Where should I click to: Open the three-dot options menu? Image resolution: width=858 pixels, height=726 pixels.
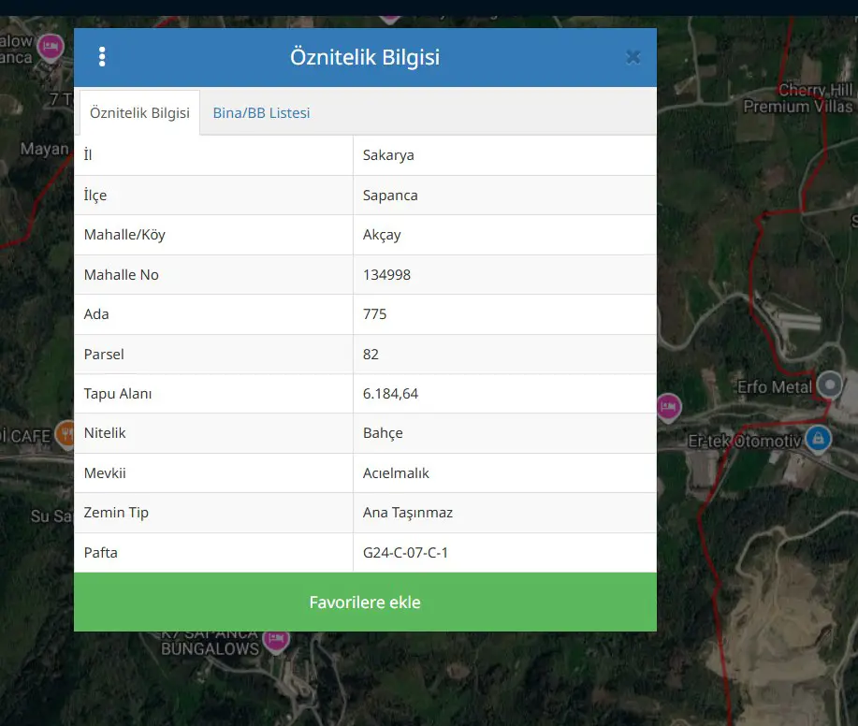[102, 57]
